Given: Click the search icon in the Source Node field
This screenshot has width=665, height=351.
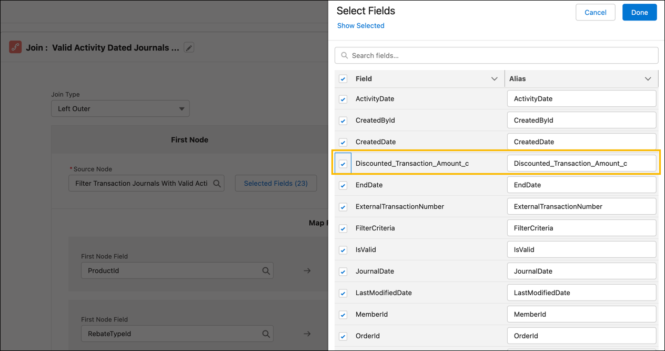Looking at the screenshot, I should (217, 183).
